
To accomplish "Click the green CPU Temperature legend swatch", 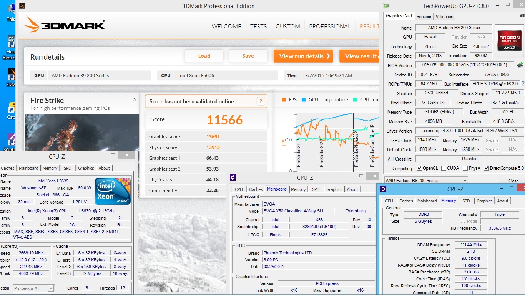I will coord(355,100).
